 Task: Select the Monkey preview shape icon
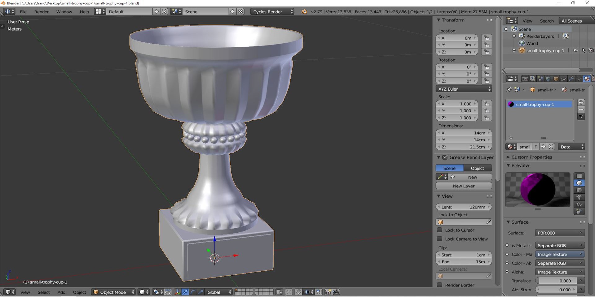pos(579,197)
